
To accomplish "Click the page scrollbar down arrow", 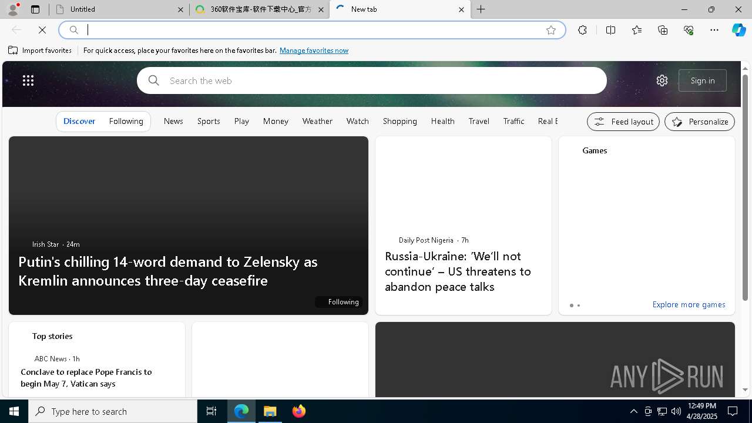I will click(x=746, y=390).
